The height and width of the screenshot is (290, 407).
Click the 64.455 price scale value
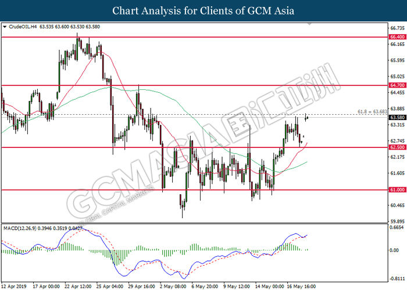coord(397,93)
